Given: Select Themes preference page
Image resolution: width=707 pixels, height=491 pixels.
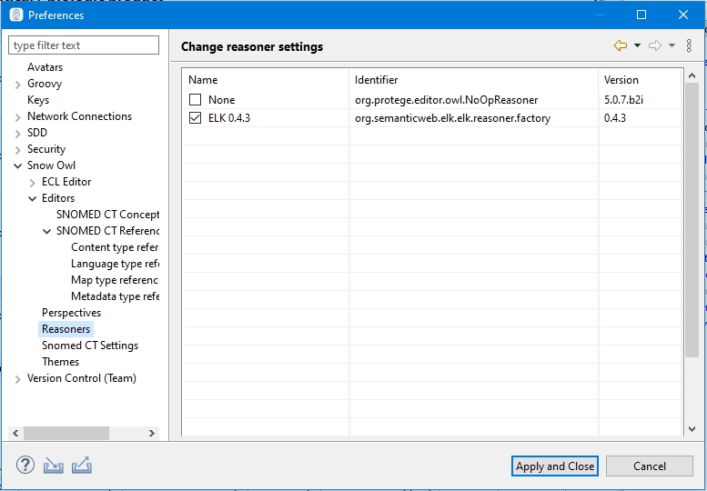Looking at the screenshot, I should click(x=60, y=362).
